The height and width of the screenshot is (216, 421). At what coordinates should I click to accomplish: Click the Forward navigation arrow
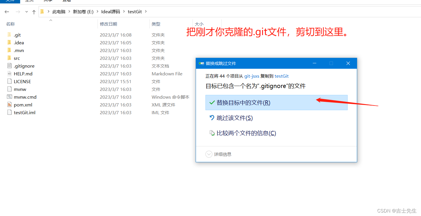click(18, 12)
